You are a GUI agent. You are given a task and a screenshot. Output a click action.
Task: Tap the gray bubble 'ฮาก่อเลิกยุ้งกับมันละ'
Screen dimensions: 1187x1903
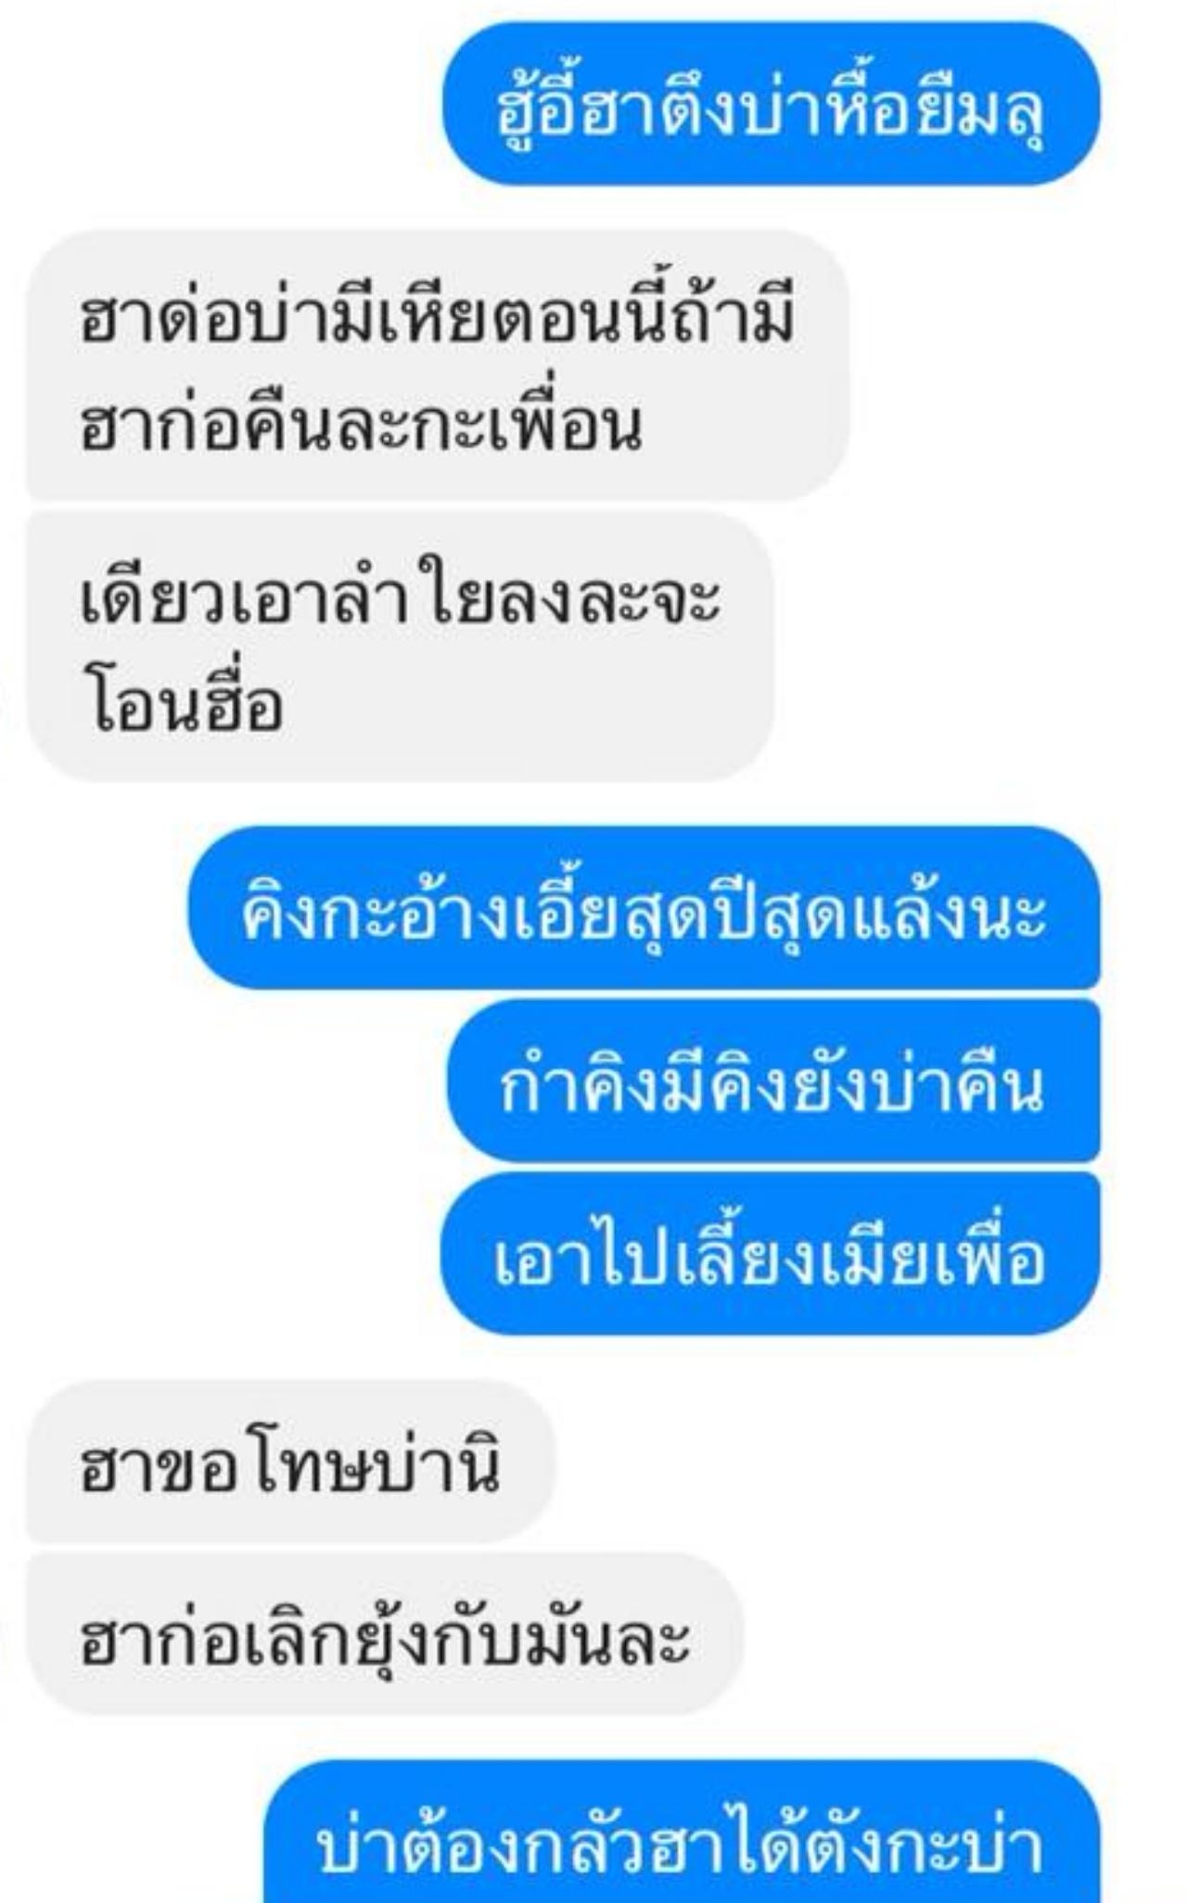(x=385, y=1636)
